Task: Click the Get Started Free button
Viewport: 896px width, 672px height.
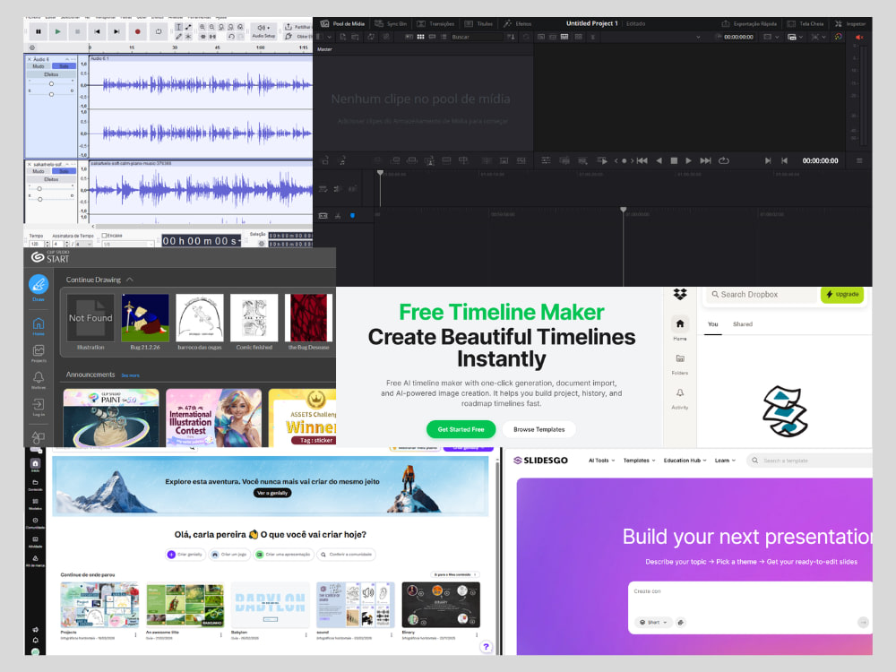Action: (x=461, y=429)
